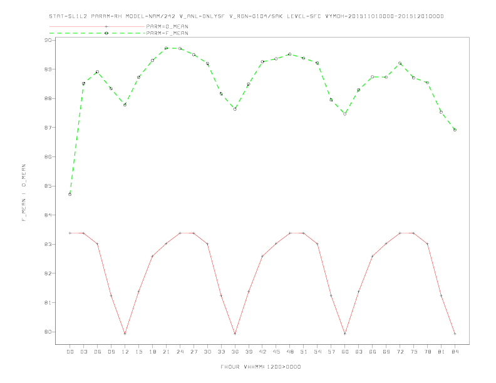Click the x-axis tick label 36
The image size is (496, 383).
coord(235,352)
